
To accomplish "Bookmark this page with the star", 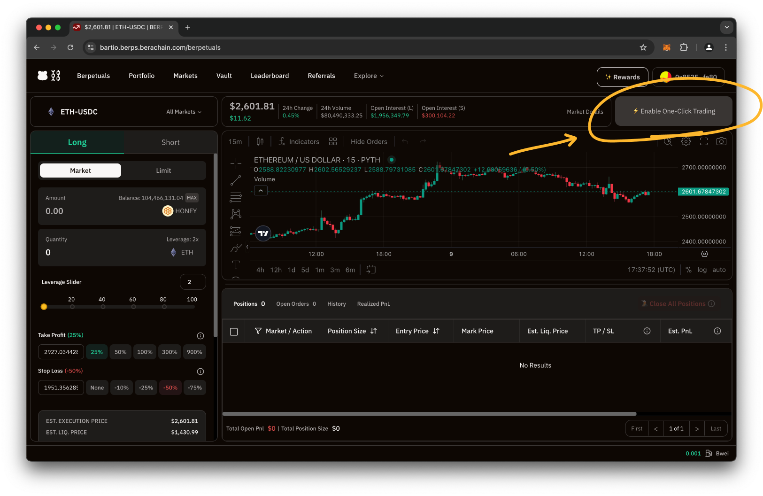I will (643, 47).
